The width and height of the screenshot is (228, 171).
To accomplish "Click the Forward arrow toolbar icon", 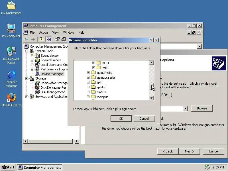I will (x=33, y=39).
